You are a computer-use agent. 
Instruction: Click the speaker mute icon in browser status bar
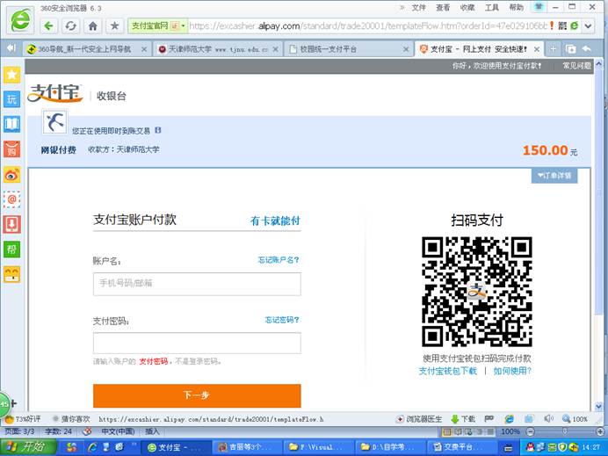click(548, 419)
